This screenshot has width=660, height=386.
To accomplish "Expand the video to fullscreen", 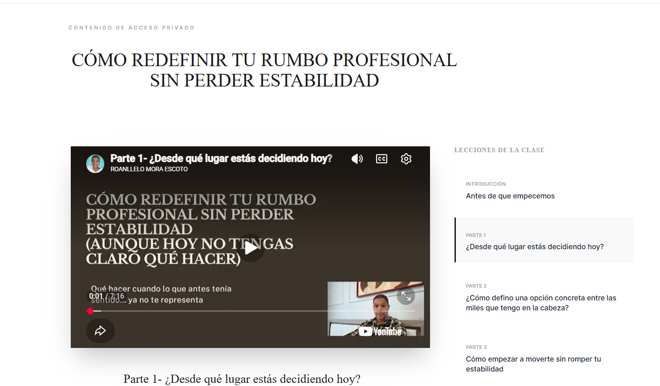I will point(406,296).
